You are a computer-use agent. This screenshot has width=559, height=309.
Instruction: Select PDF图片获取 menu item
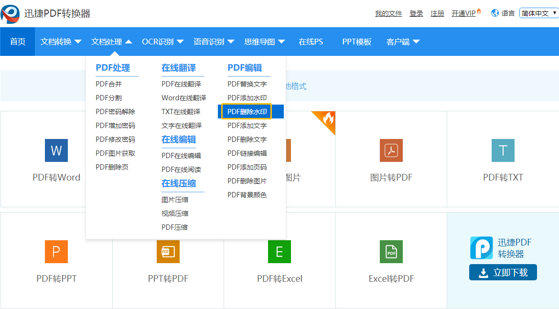click(116, 153)
